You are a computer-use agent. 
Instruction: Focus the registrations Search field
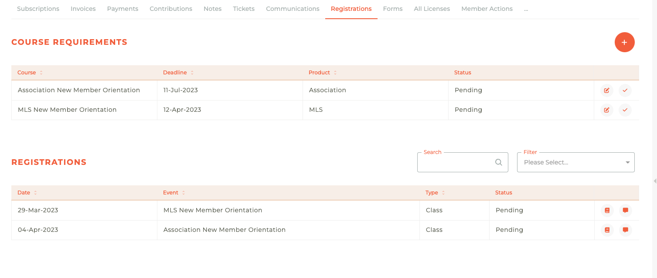click(x=456, y=162)
